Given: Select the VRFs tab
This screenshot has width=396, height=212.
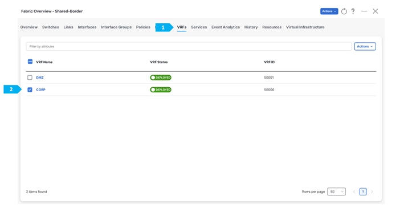Looking at the screenshot, I should pos(182,27).
